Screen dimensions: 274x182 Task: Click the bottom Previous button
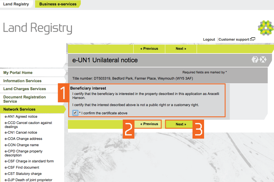[x=149, y=124]
